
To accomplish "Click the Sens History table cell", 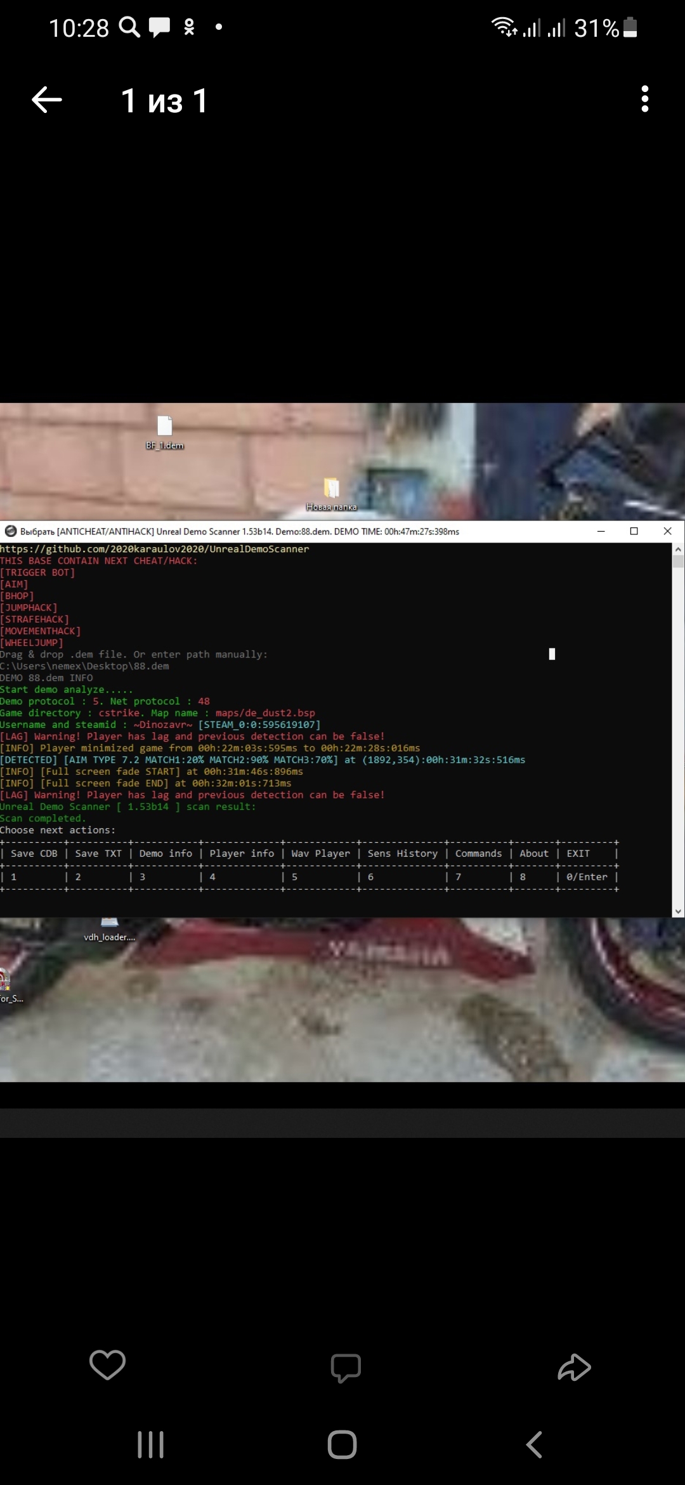I will [403, 854].
